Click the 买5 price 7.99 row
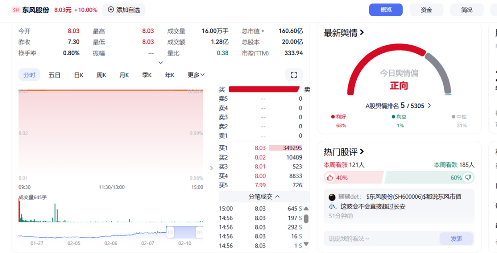Image resolution: width=497 pixels, height=253 pixels. tap(260, 185)
